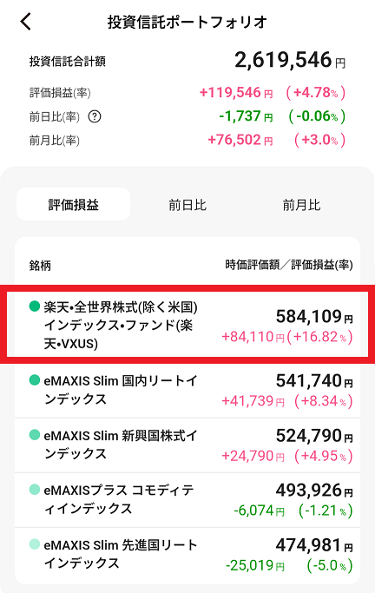The height and width of the screenshot is (593, 375).
Task: Click the -25,019円 loss value
Action: click(255, 565)
